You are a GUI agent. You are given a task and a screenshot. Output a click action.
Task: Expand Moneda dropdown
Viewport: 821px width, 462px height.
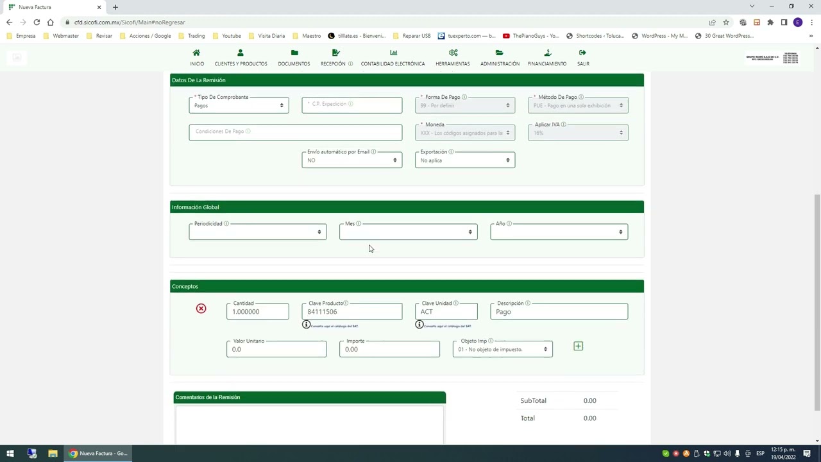click(464, 133)
